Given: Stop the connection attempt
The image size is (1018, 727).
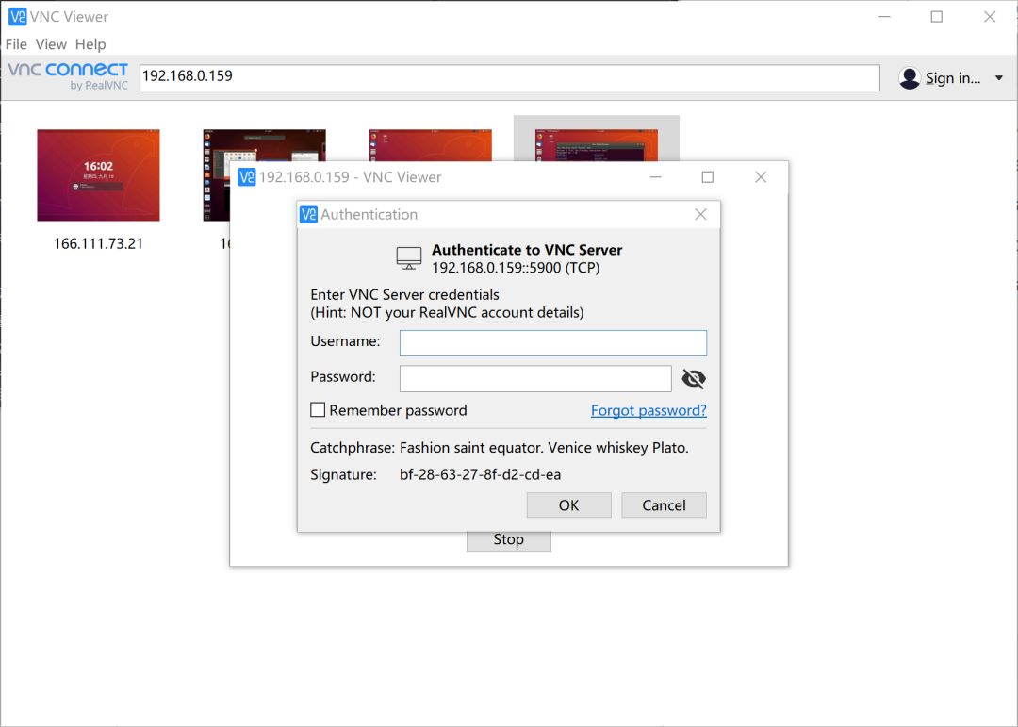Looking at the screenshot, I should tap(508, 540).
